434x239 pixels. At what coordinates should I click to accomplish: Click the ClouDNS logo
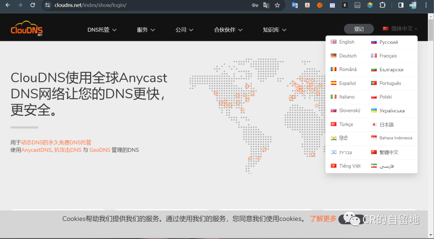click(x=27, y=29)
